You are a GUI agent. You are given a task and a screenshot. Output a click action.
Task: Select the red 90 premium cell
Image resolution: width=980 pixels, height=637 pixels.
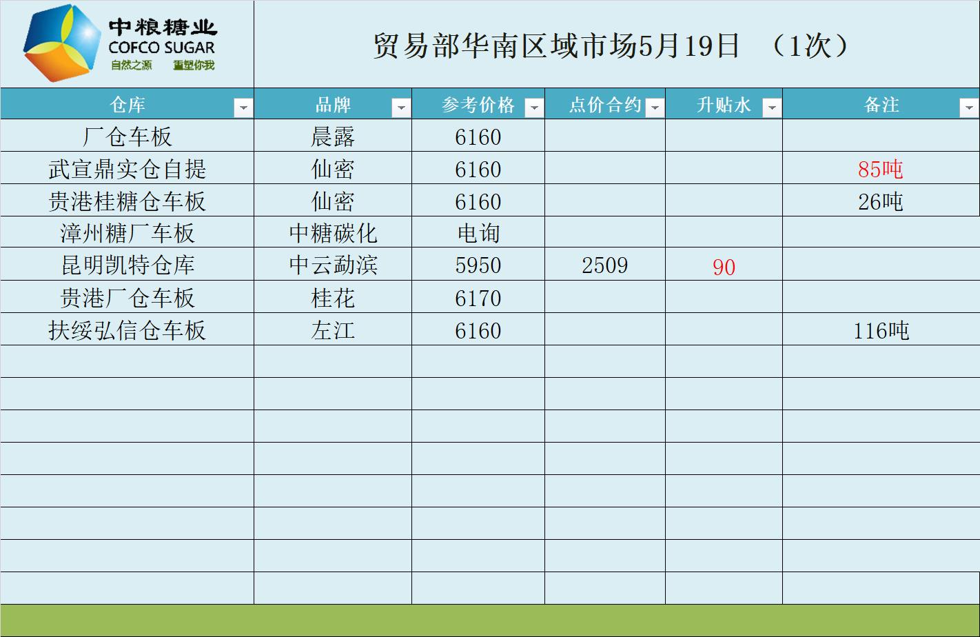tap(724, 267)
